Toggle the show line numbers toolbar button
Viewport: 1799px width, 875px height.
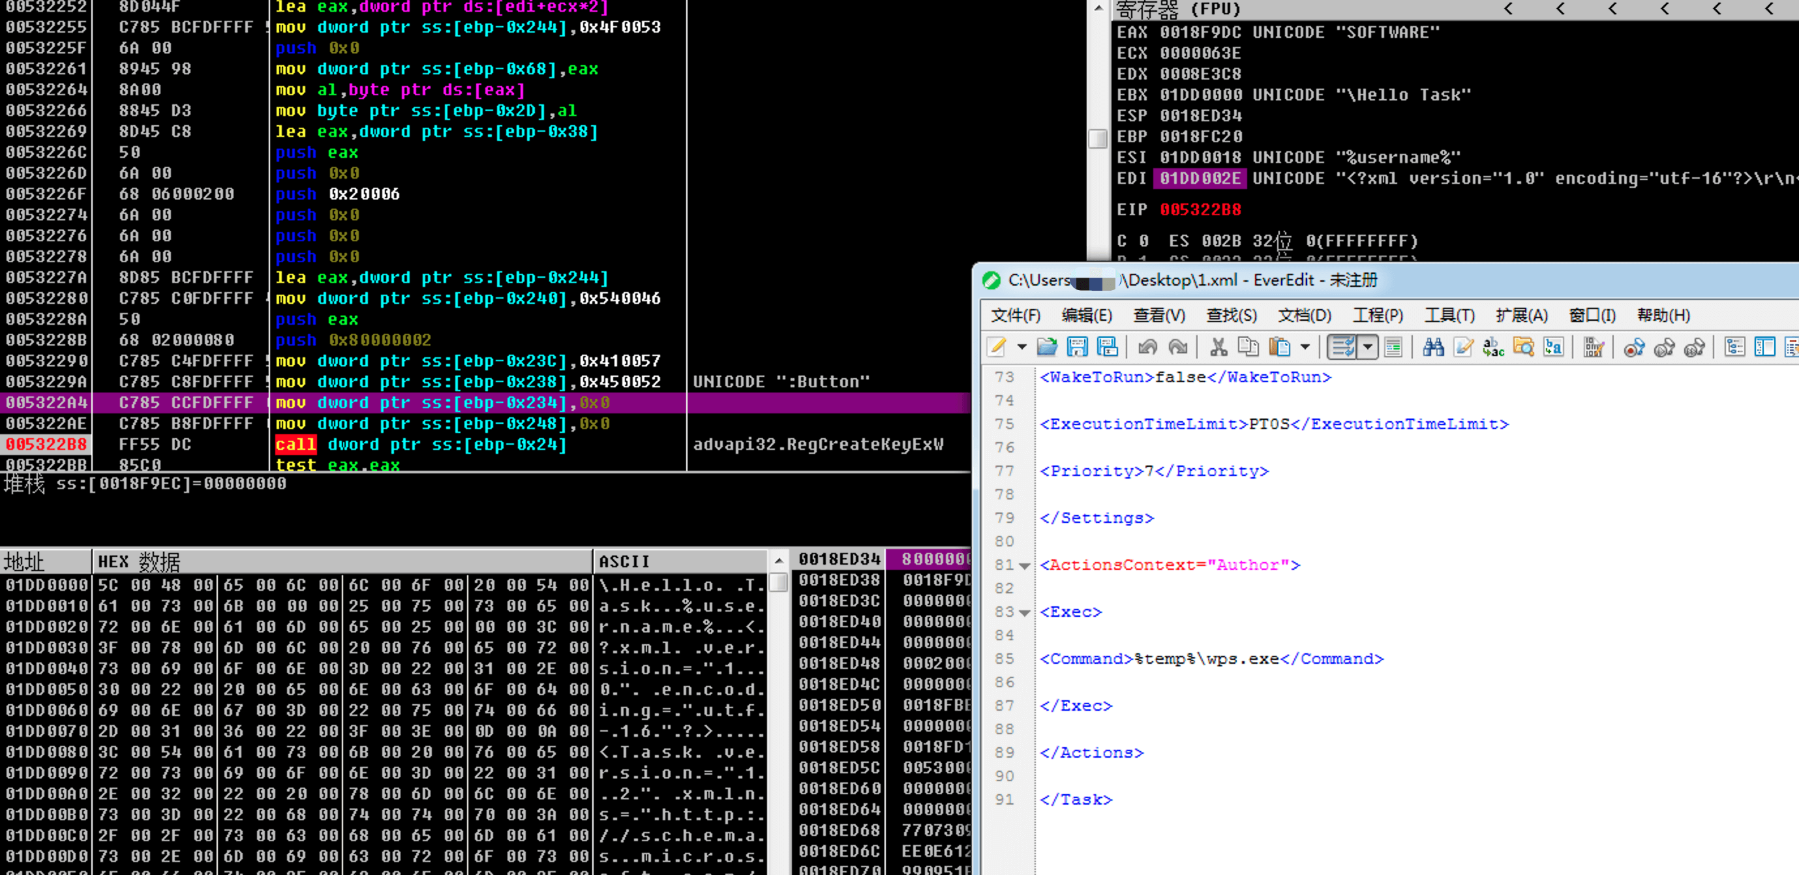point(1393,346)
